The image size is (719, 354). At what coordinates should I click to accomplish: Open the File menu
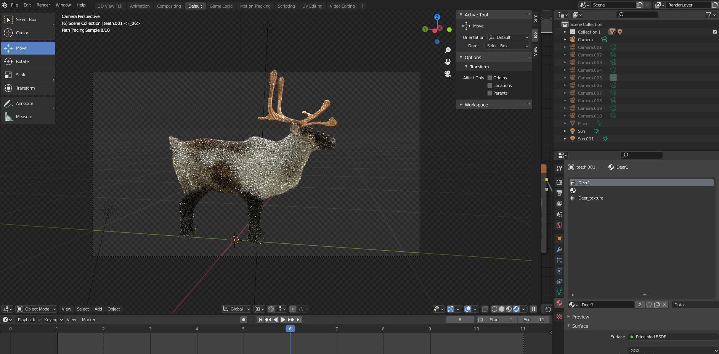[14, 5]
